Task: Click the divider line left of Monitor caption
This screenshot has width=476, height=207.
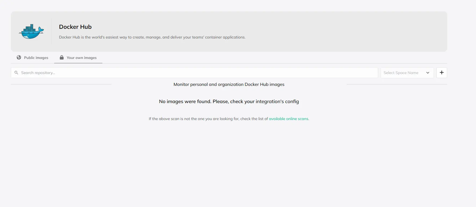Action: tap(61, 84)
